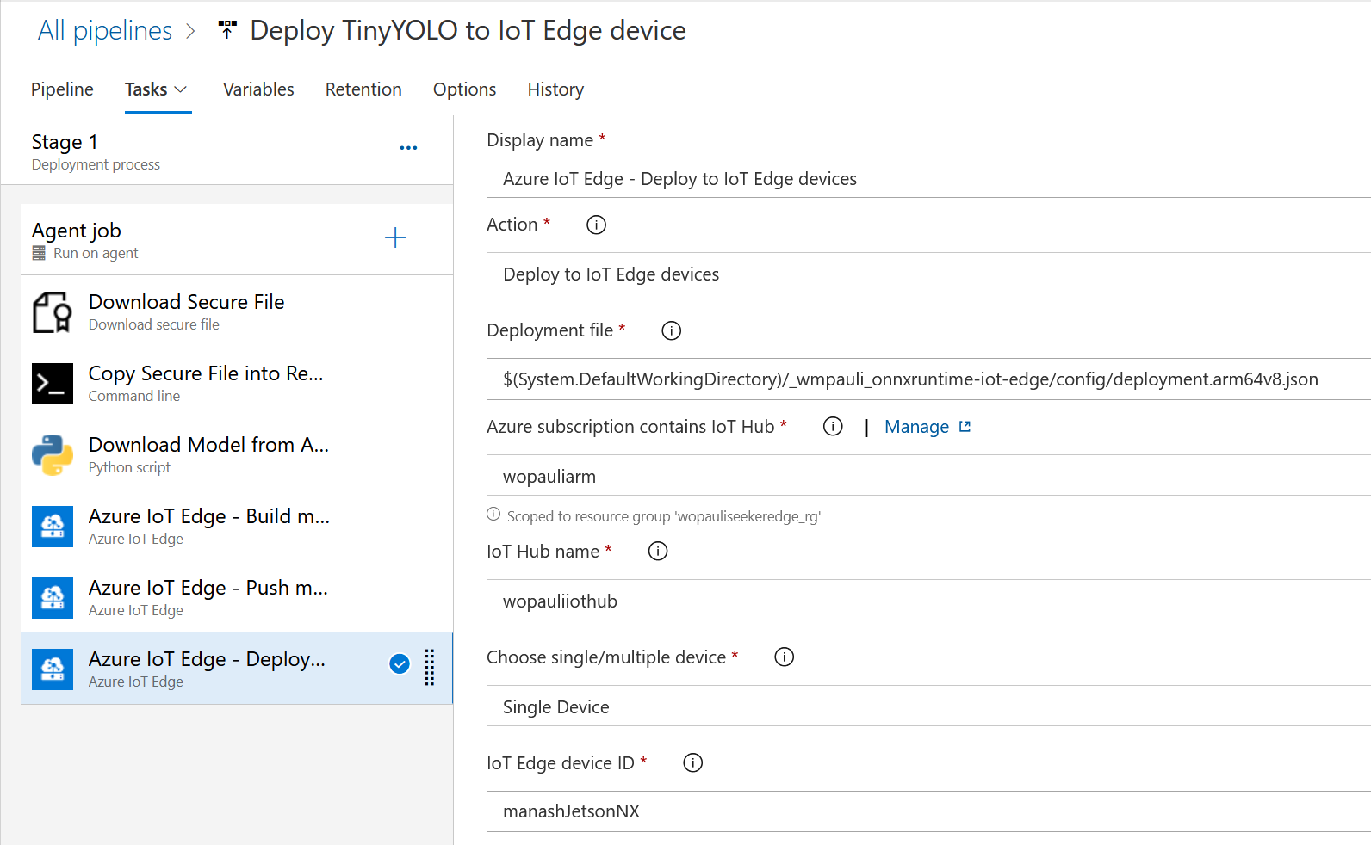Click the Azure IoT Edge Push task icon

(53, 598)
